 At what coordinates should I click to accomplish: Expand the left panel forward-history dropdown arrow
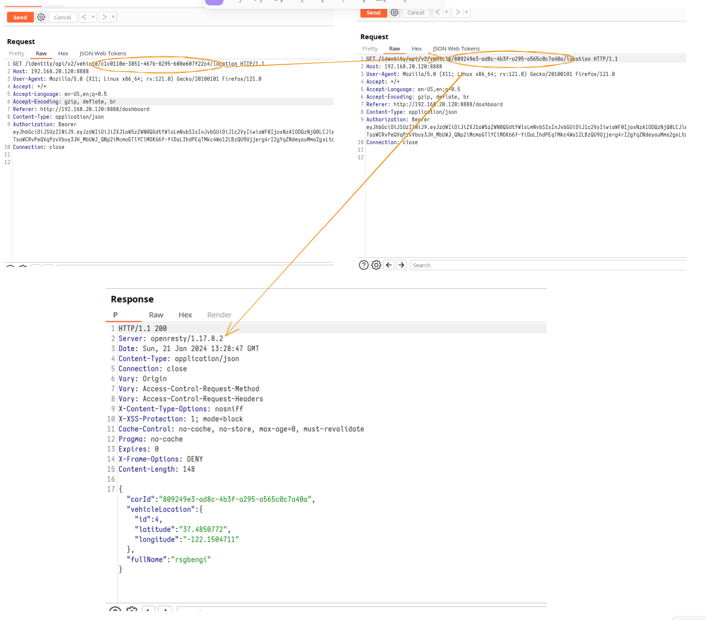(x=113, y=17)
